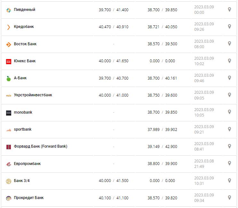Screen dimensions: 238x208
Task: Click the Юнекс Банк red logo
Action: coord(9,61)
